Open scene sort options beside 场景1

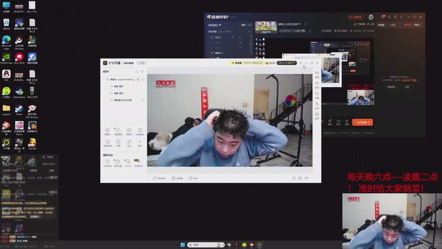click(137, 72)
